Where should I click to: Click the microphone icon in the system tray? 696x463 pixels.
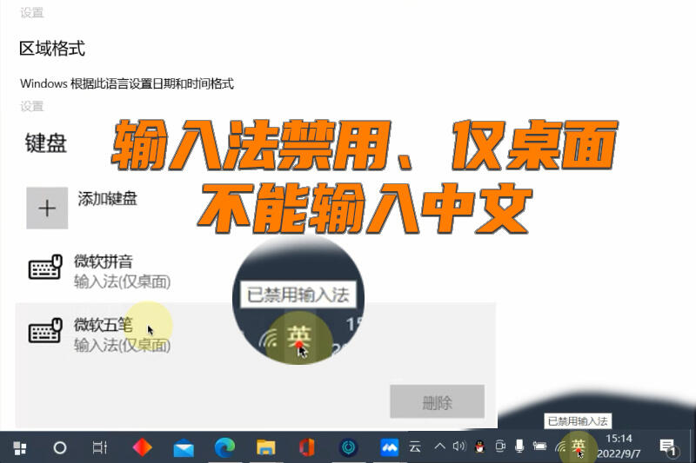(519, 446)
